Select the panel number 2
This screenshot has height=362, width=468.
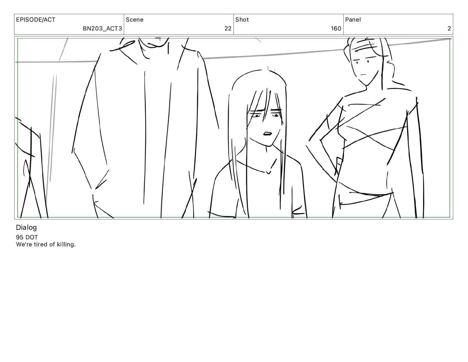(449, 29)
